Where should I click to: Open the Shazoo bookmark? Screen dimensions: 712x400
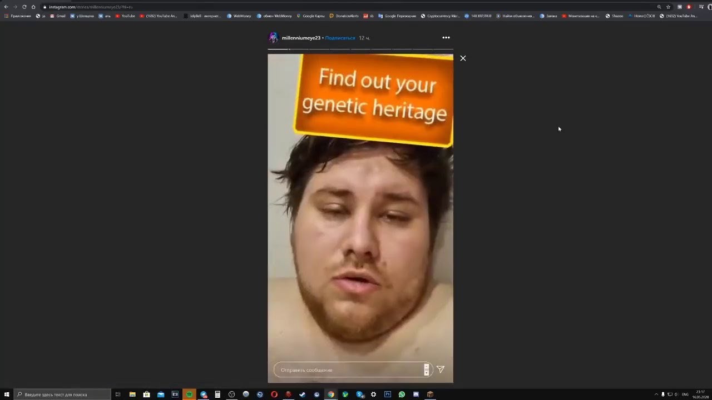click(x=614, y=16)
